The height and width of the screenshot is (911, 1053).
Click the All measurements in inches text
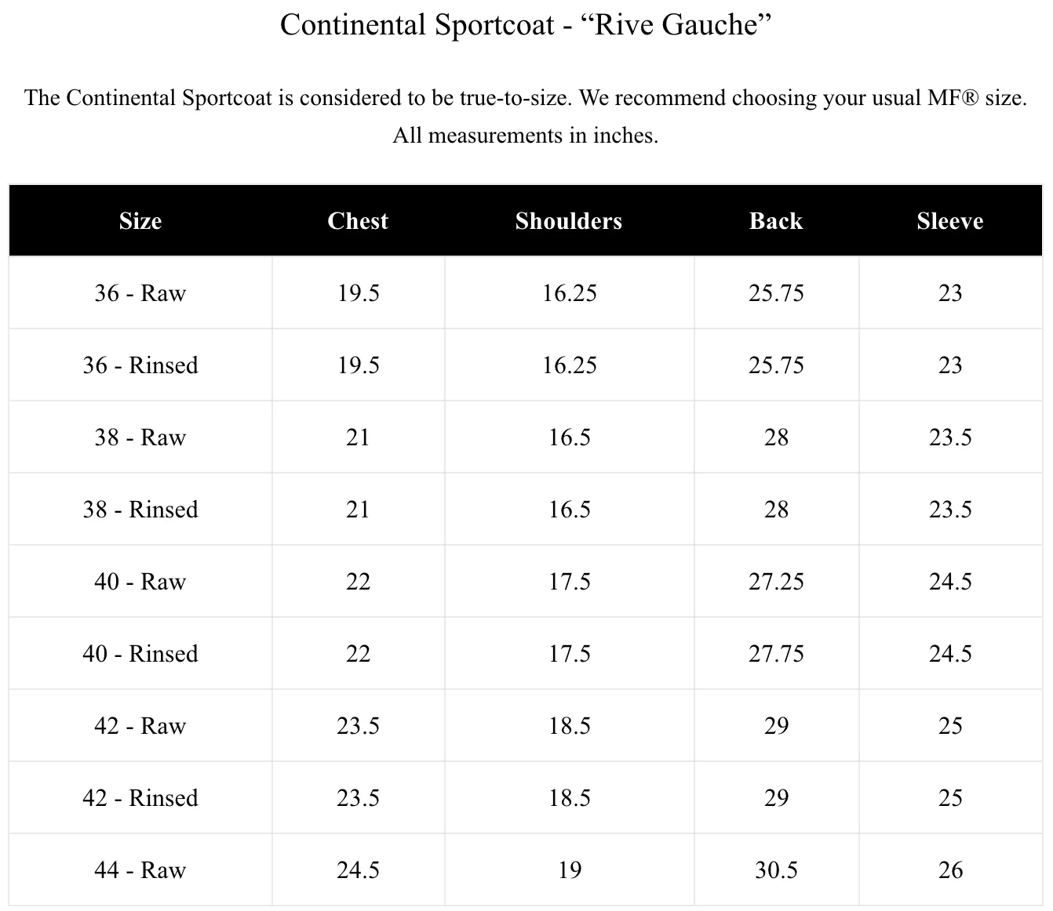(x=526, y=136)
